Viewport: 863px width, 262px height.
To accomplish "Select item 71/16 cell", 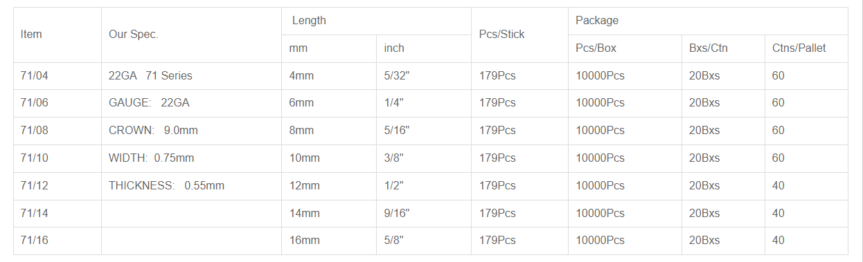I will pyautogui.click(x=57, y=241).
